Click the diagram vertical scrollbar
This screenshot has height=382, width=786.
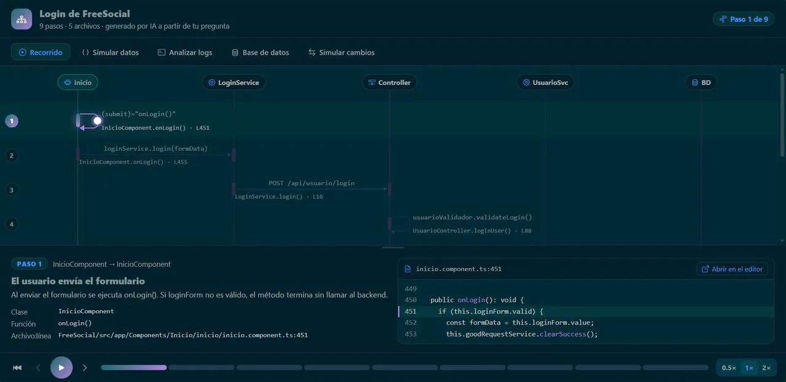(782, 115)
